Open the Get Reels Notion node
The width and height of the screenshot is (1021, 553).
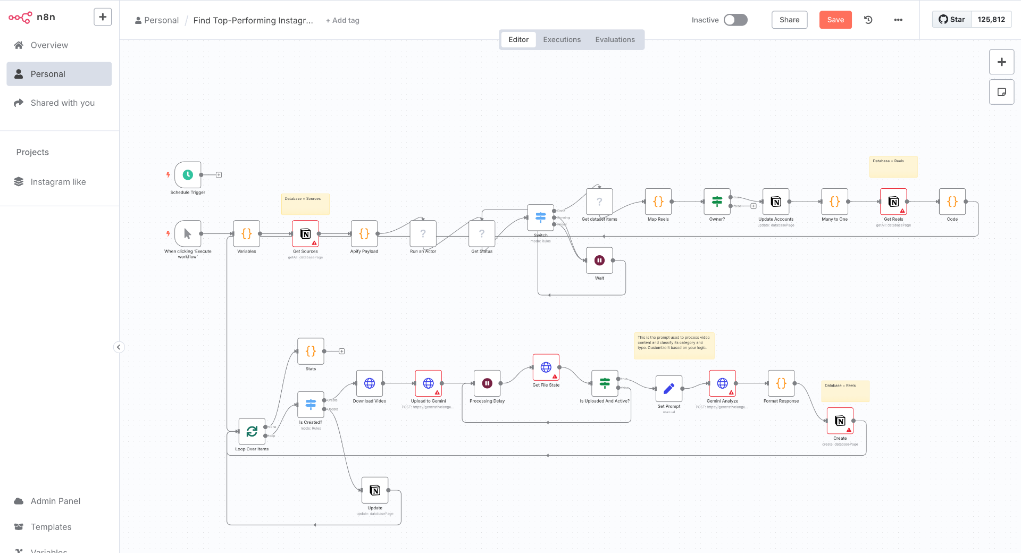(893, 202)
